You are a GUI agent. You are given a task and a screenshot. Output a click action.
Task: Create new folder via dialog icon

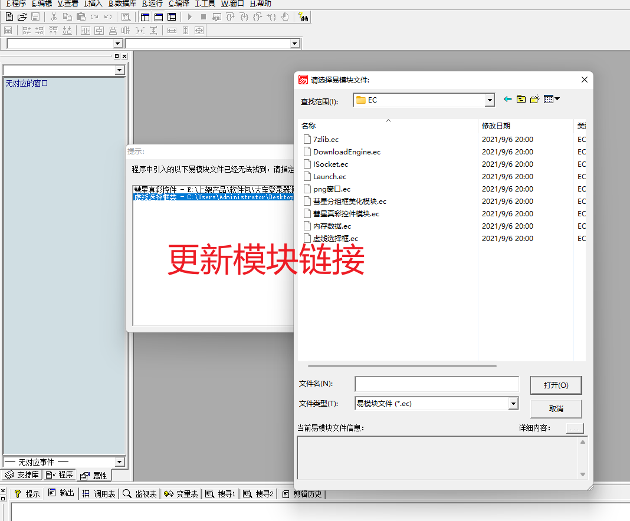[534, 100]
